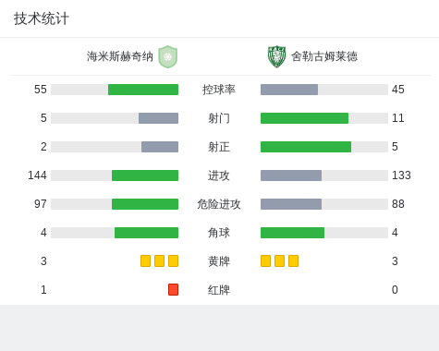Image resolution: width=439 pixels, height=351 pixels.
Task: Click the 海米斯赫奇纳 team shield logo
Action: coord(167,56)
